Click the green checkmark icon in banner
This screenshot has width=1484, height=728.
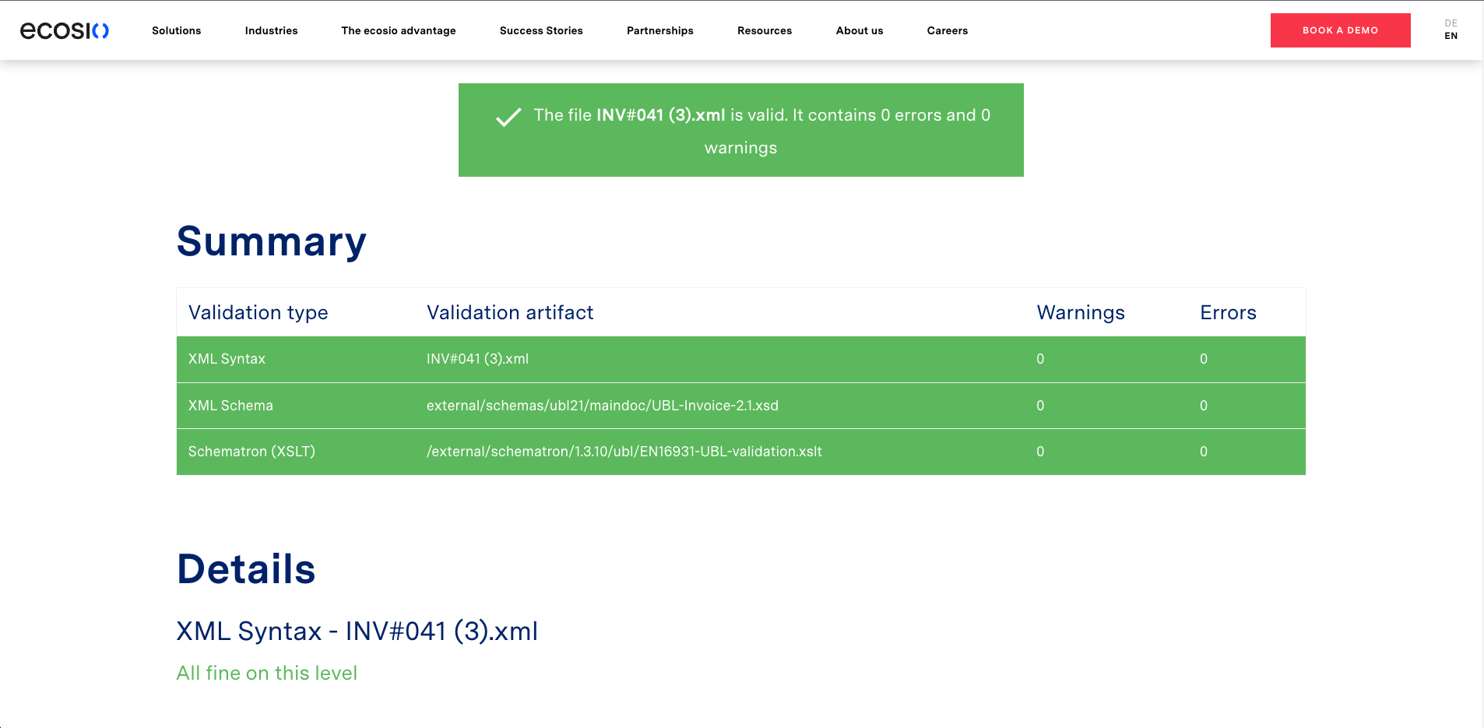pos(508,117)
